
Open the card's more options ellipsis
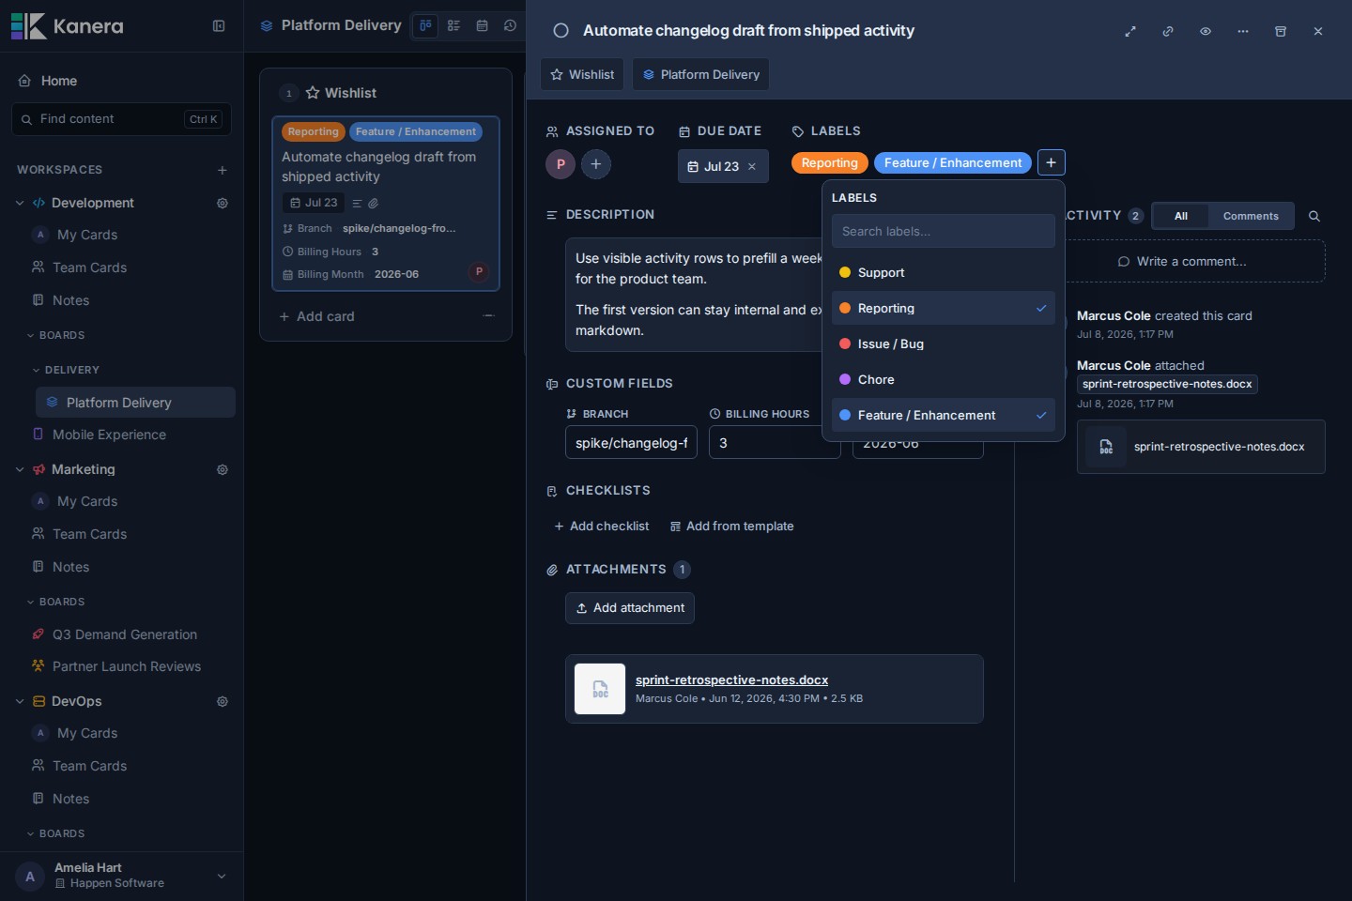pyautogui.click(x=1243, y=31)
